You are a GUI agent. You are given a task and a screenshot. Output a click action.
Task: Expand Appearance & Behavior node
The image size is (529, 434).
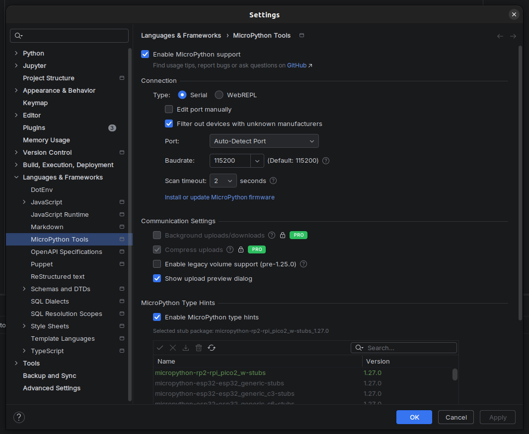click(x=16, y=90)
